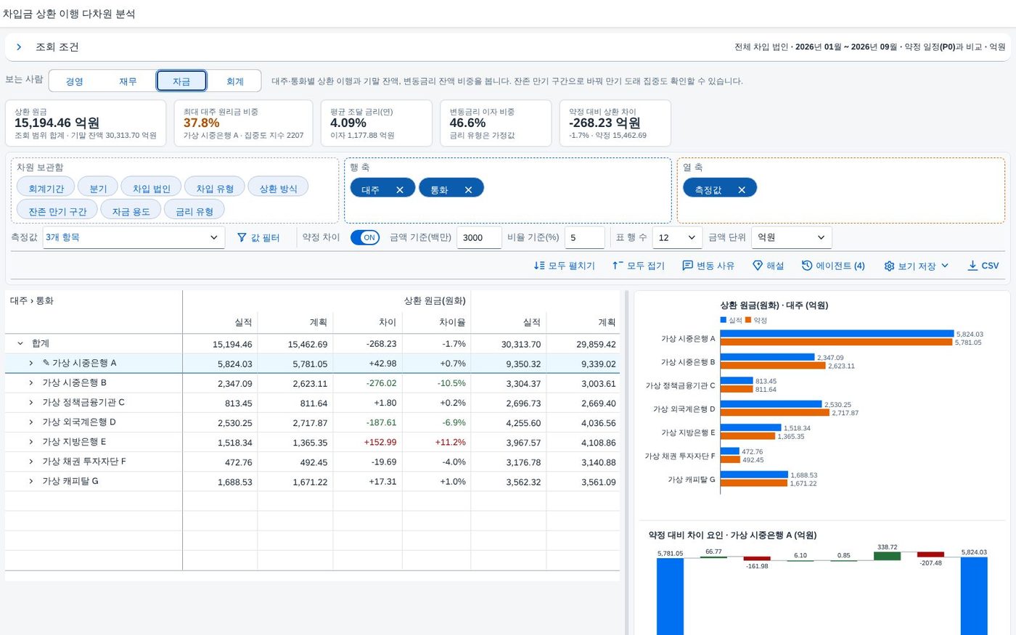Switch to the 회계 viewer tab
This screenshot has width=1016, height=635.
point(235,81)
